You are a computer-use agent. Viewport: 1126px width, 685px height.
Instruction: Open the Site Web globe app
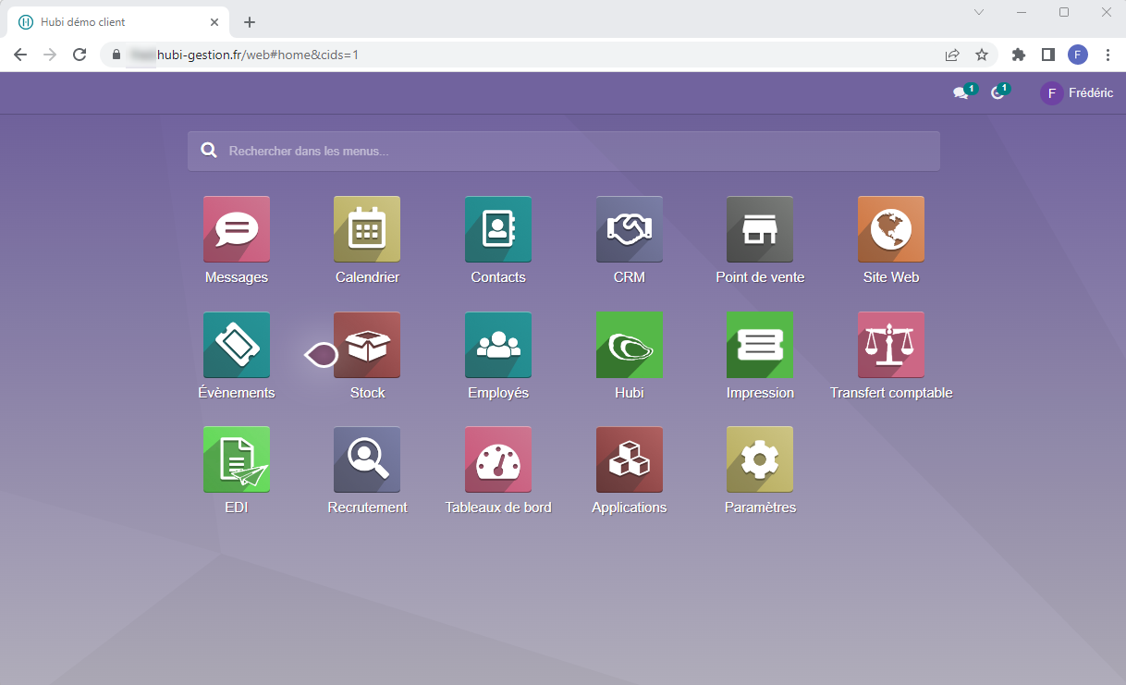coord(891,229)
